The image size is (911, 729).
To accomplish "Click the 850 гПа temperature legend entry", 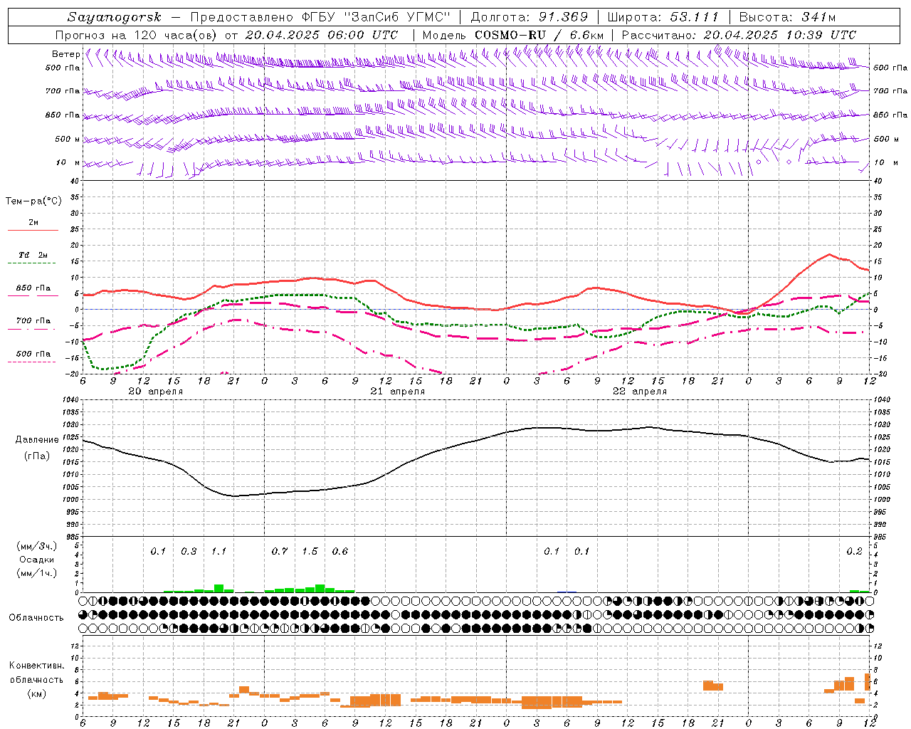I will [33, 288].
